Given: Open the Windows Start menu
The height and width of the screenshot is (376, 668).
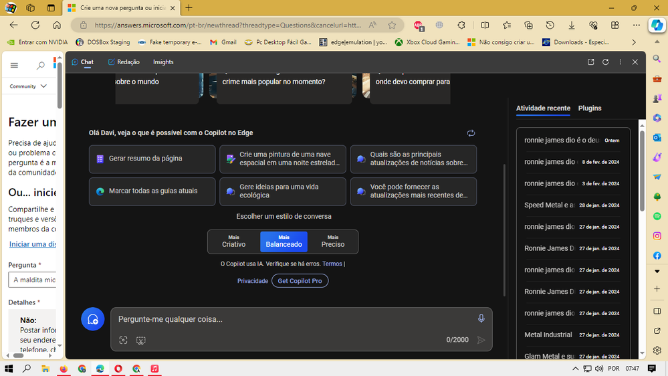Looking at the screenshot, I should point(9,369).
